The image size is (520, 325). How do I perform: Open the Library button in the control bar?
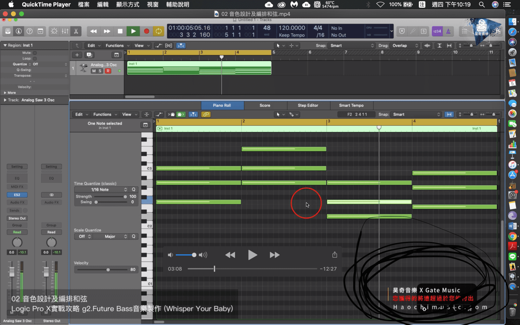[x=8, y=31]
